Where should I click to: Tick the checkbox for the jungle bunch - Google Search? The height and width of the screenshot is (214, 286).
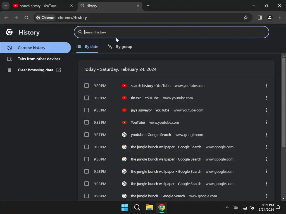(87, 196)
